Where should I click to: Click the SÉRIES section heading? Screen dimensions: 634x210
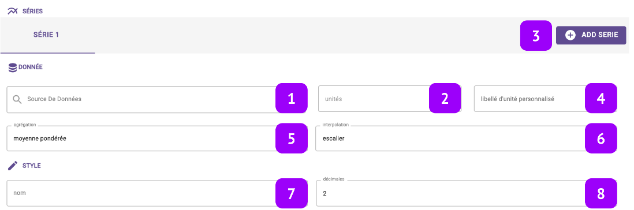pos(32,12)
